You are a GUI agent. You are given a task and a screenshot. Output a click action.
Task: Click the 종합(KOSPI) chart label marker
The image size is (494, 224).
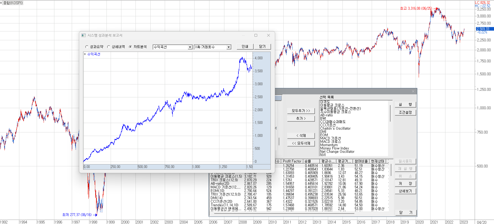point(1,3)
